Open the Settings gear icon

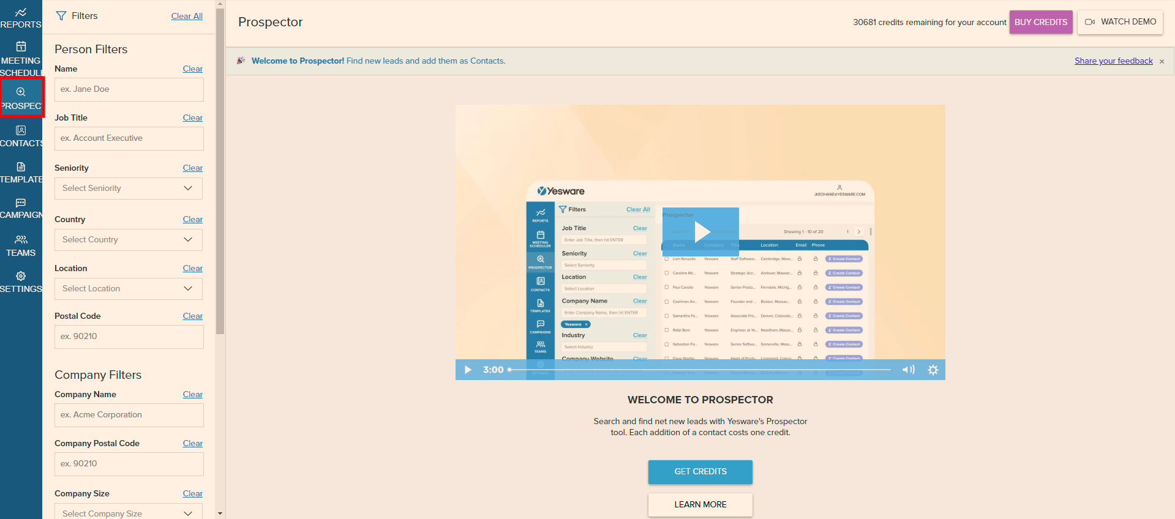[21, 276]
